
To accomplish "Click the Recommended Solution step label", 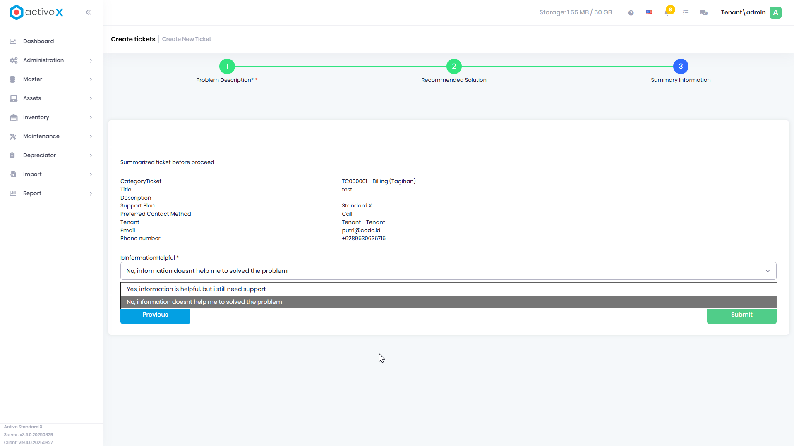I will point(454,80).
